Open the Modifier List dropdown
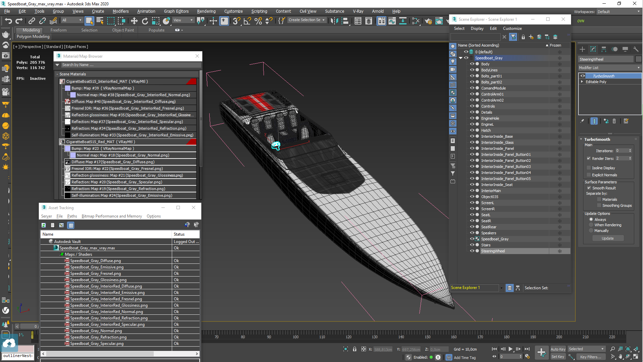 click(x=610, y=68)
